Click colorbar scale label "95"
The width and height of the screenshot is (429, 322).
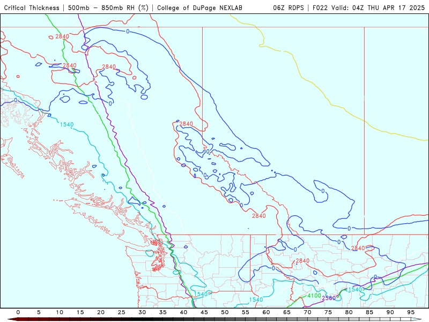click(x=411, y=312)
